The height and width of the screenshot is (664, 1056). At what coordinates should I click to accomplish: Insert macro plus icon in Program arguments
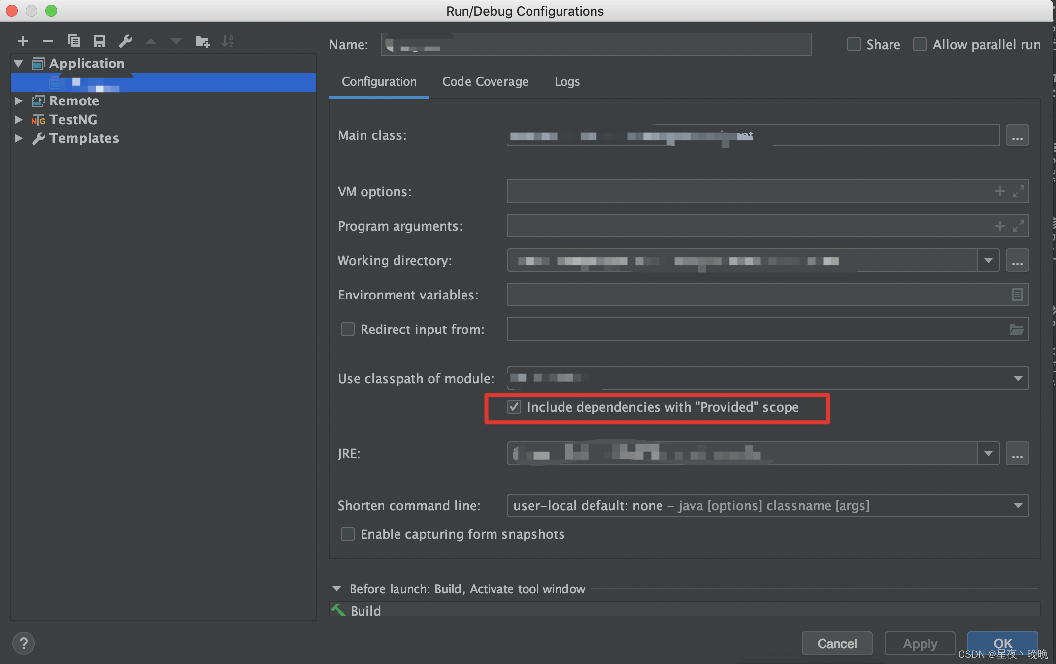(999, 226)
